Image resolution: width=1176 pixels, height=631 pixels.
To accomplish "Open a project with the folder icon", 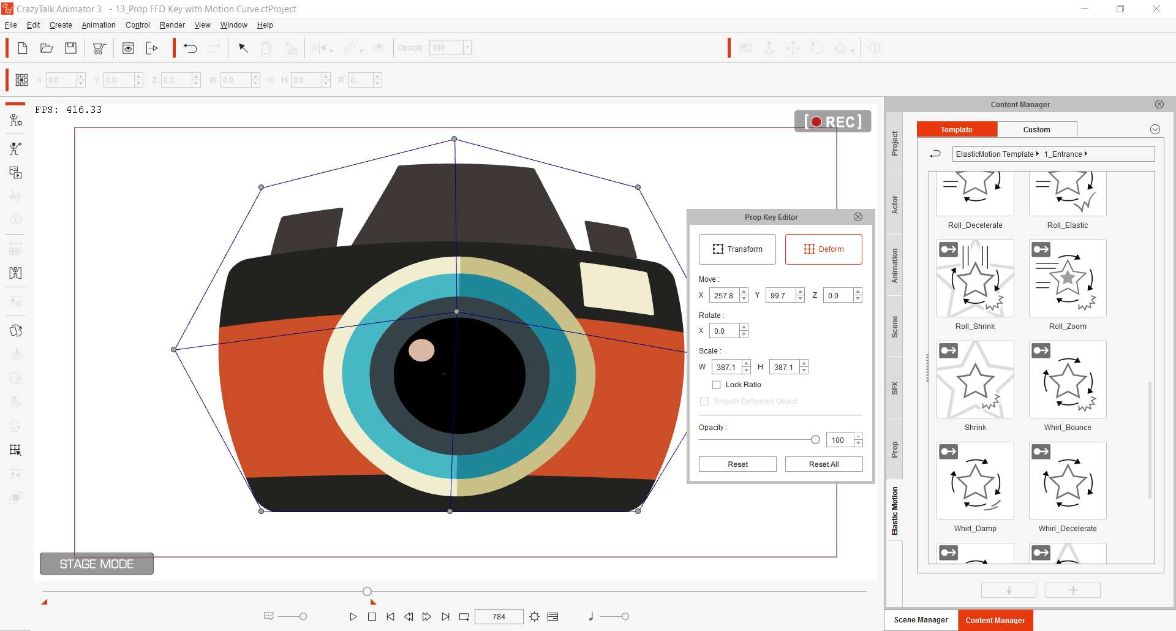I will [47, 48].
